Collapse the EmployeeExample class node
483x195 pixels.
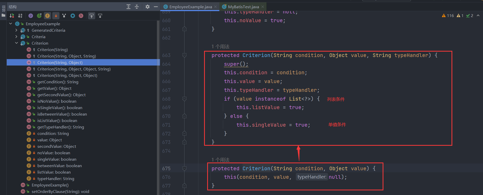(11, 24)
